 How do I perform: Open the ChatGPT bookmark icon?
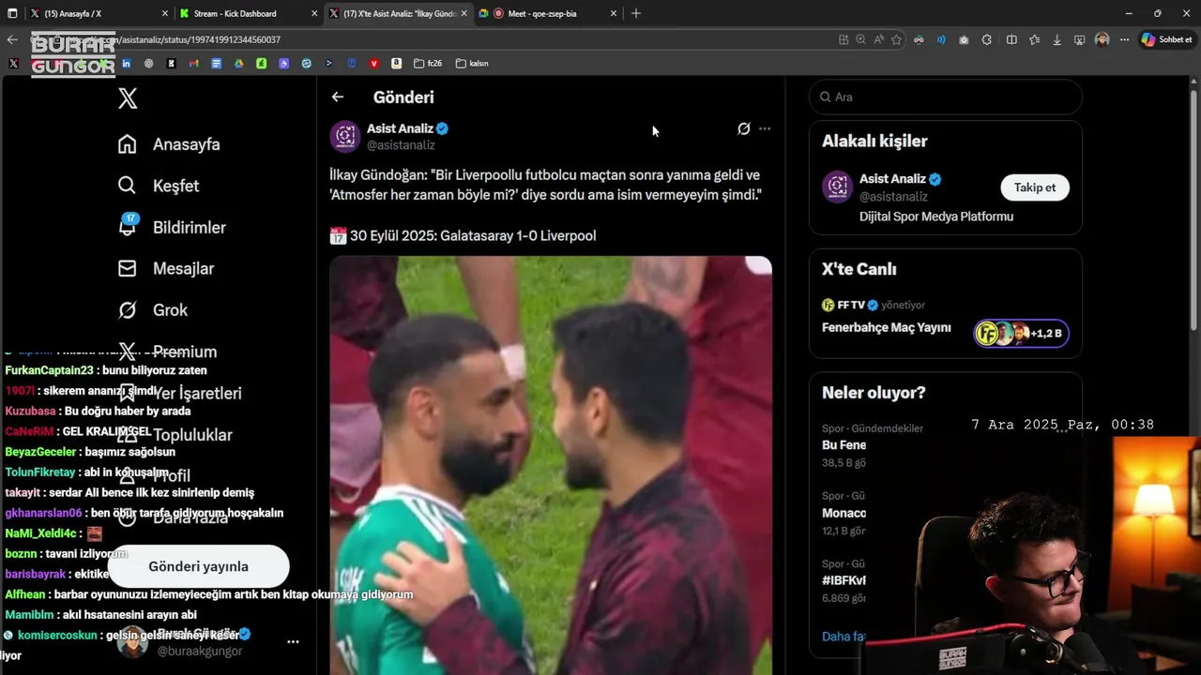pos(148,63)
